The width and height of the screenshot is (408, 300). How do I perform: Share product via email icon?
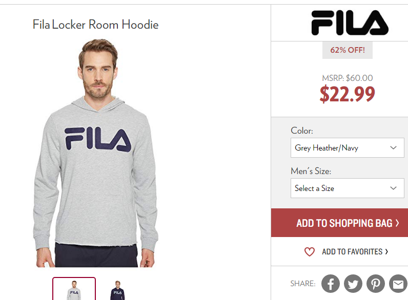pos(398,284)
